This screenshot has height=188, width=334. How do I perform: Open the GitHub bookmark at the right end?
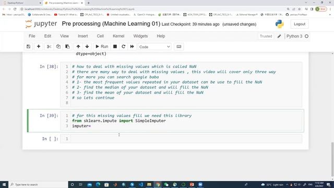pos(296,15)
